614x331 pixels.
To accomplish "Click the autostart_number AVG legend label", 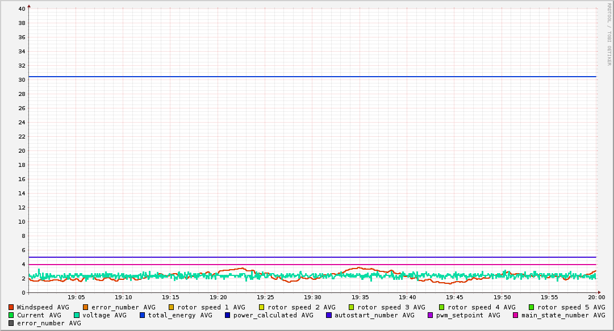I will 374,315.
